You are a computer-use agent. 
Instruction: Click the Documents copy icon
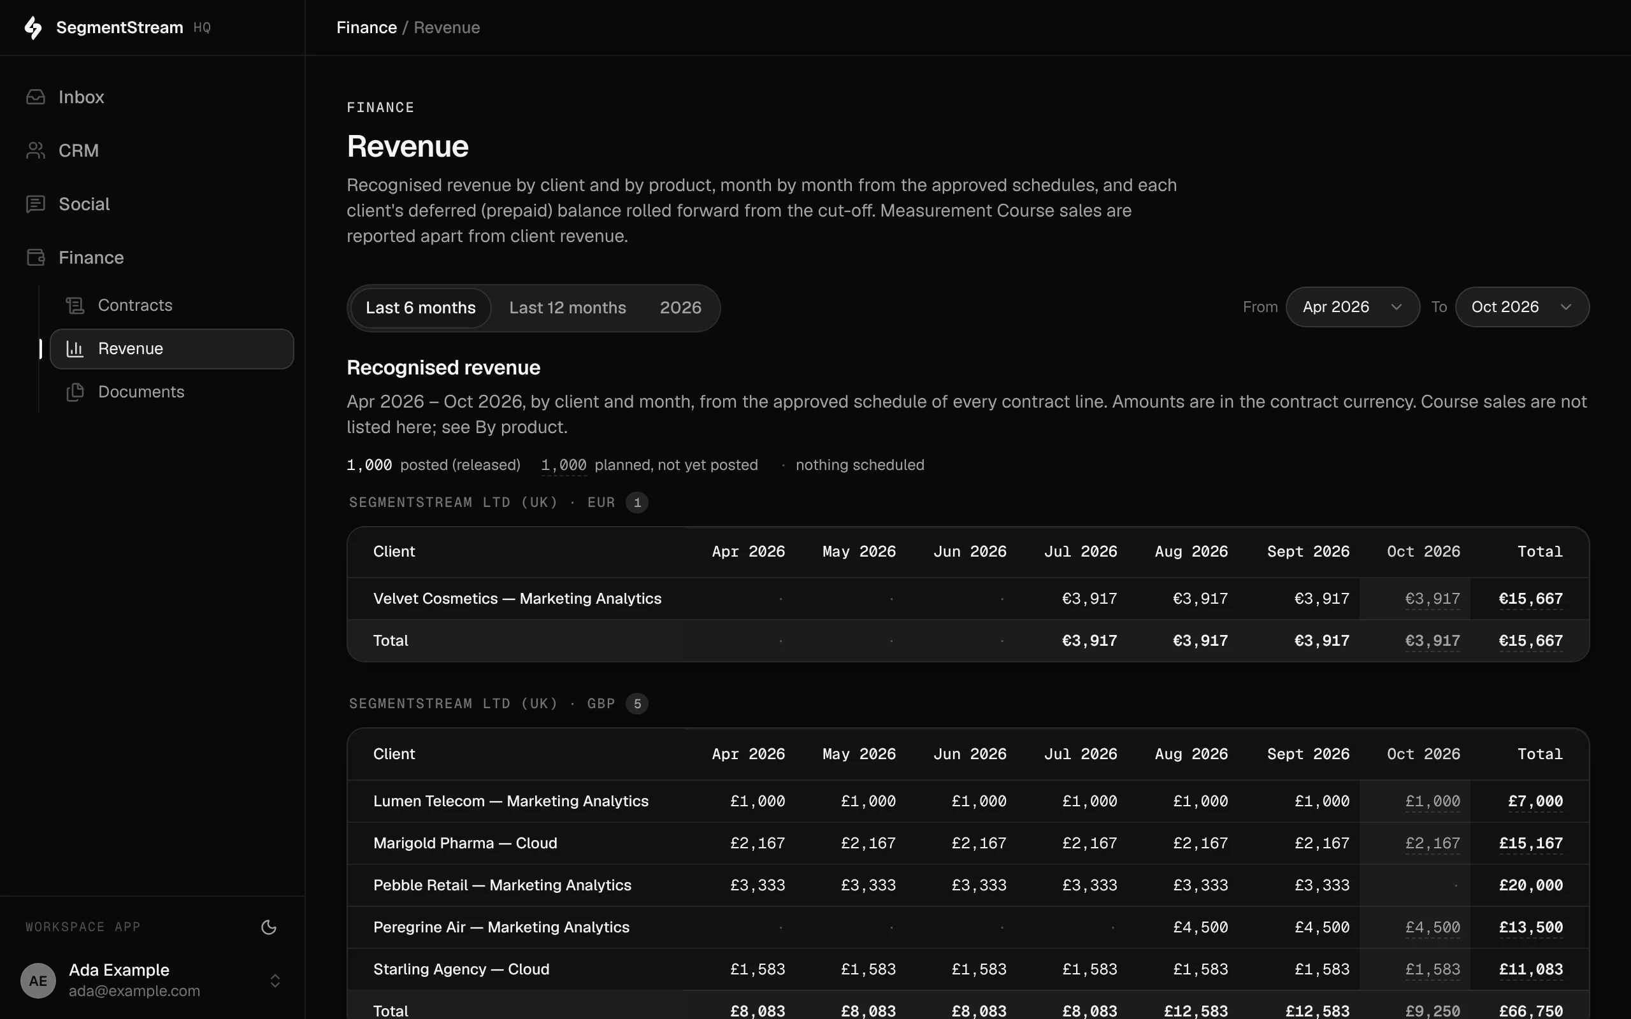75,392
